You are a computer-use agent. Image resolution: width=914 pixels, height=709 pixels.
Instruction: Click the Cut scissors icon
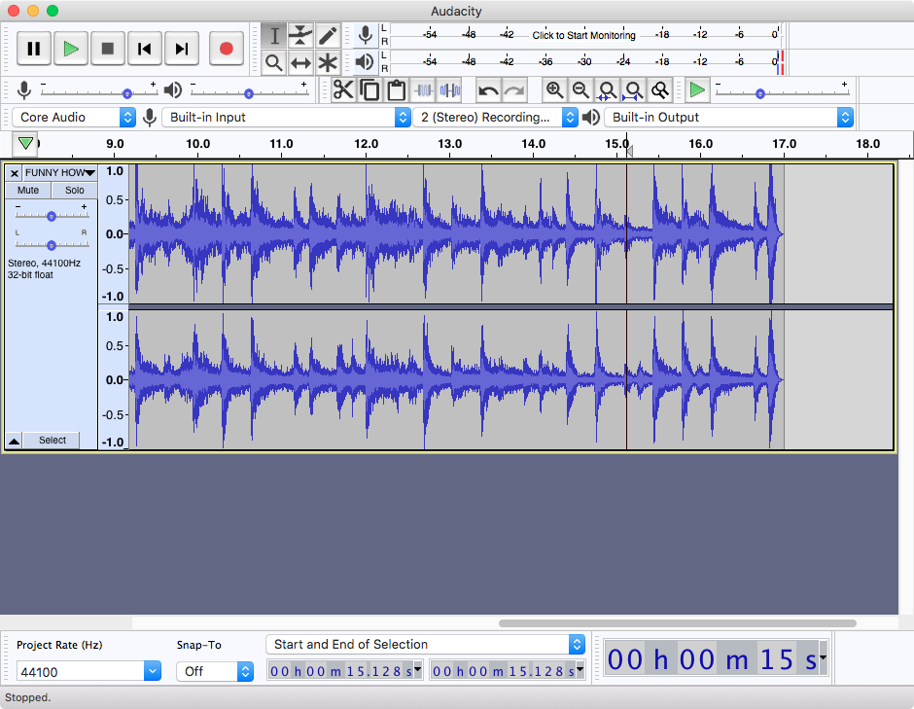pos(343,90)
